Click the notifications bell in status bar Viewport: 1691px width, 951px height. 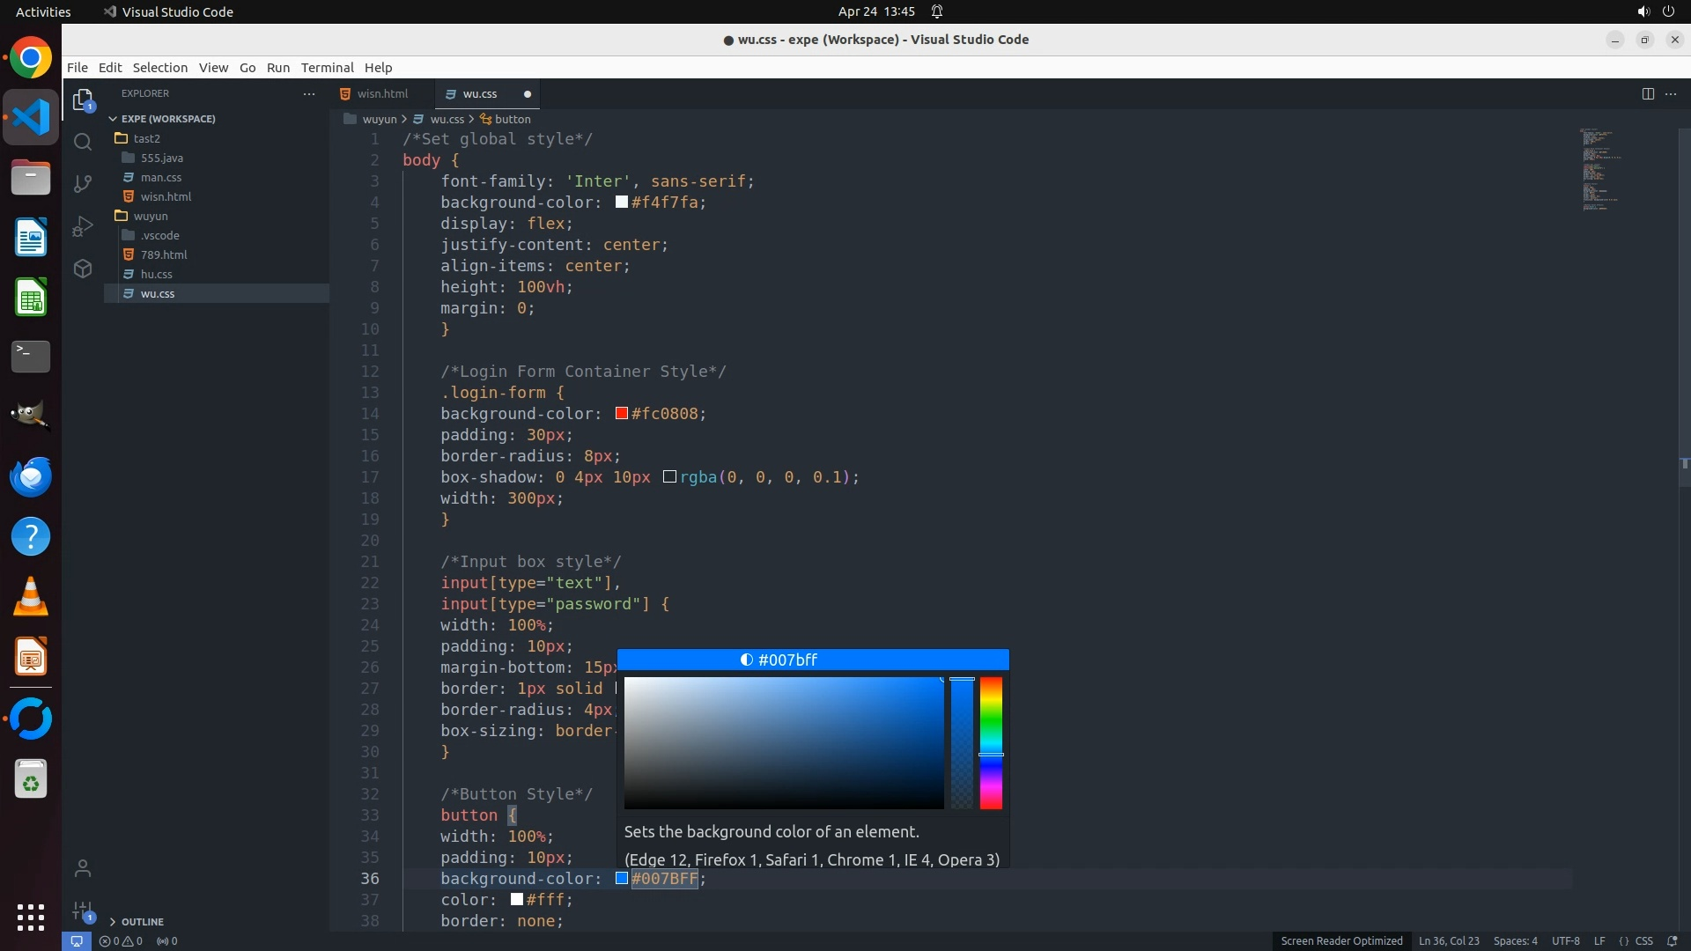1673,941
